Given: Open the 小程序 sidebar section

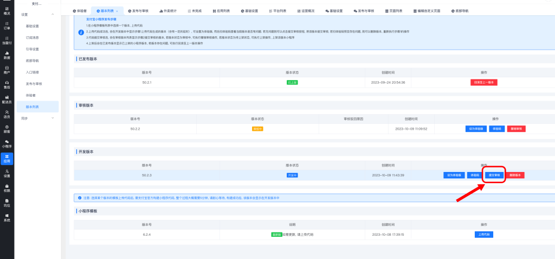Looking at the screenshot, I should pyautogui.click(x=7, y=143).
